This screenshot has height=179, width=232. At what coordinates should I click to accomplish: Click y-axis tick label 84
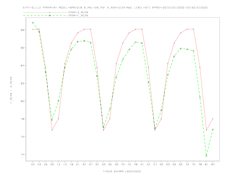click(23, 66)
